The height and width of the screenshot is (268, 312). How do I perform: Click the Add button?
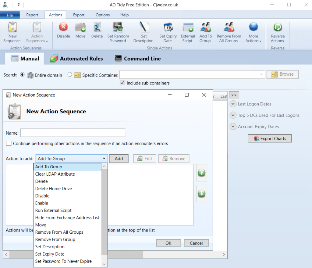[x=119, y=159]
